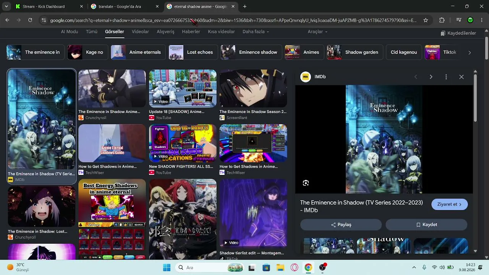Filter by 'Shadow garden' chip

(355, 52)
